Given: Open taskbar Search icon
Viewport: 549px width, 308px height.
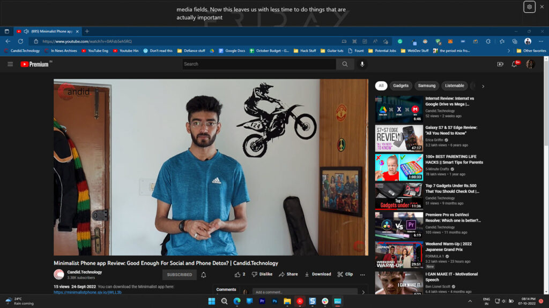Looking at the screenshot, I should click(225, 301).
